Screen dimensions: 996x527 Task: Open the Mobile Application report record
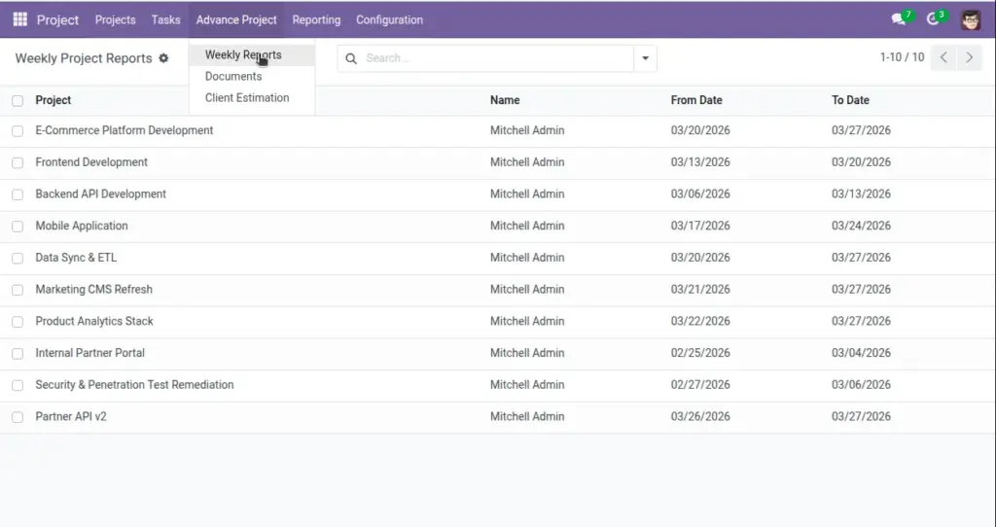[82, 226]
